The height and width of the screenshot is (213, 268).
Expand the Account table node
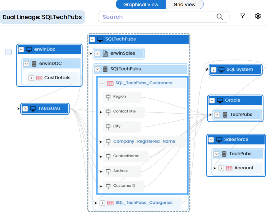221,168
